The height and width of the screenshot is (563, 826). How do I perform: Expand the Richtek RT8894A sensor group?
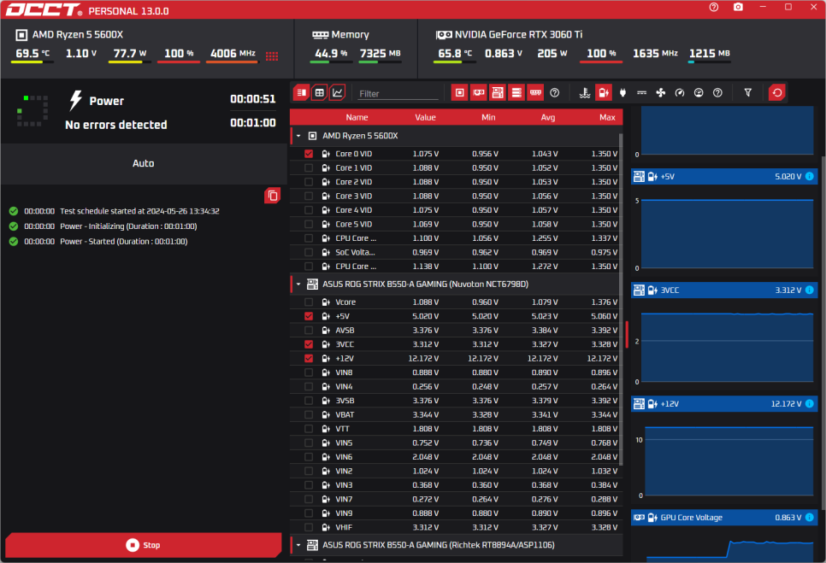[x=298, y=545]
